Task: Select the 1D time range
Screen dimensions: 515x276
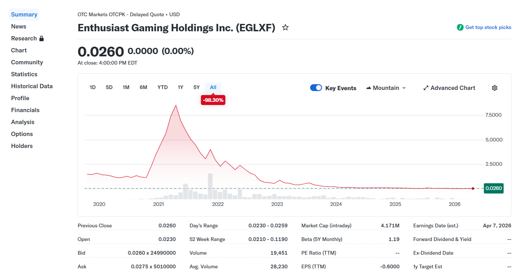Action: click(x=92, y=87)
